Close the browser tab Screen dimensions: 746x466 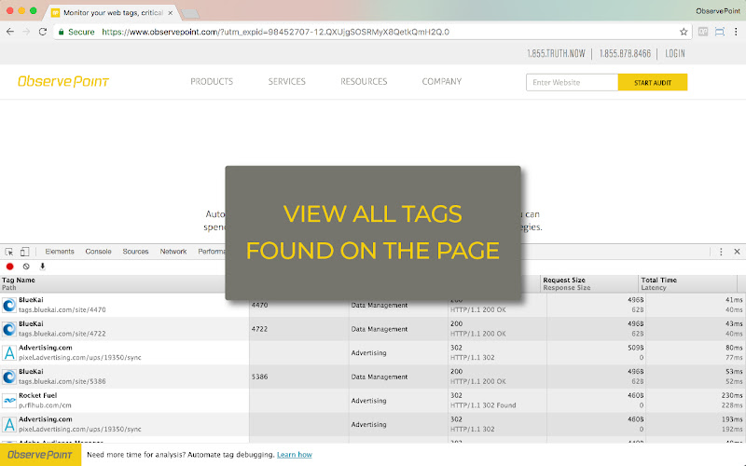[171, 13]
